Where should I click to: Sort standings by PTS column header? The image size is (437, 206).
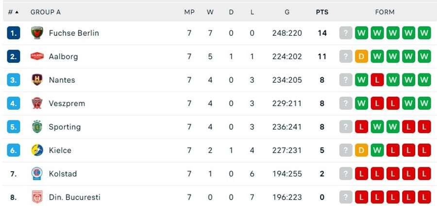click(x=322, y=12)
